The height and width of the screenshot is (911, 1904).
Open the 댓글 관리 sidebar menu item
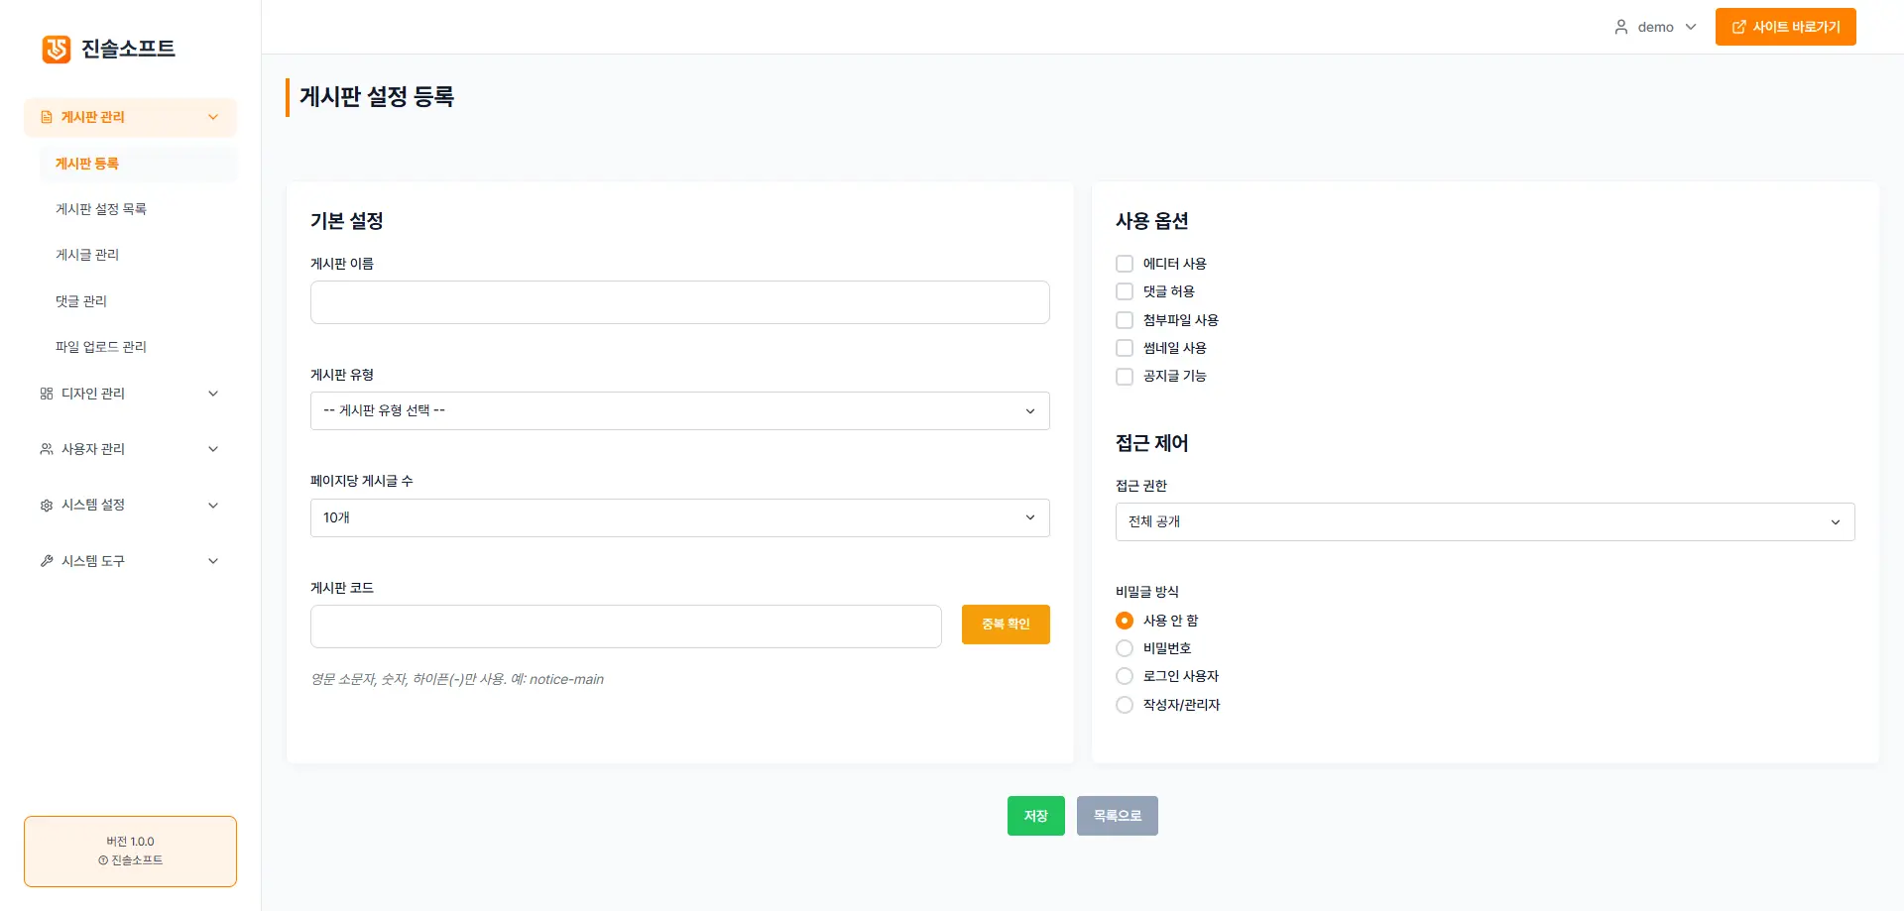[81, 300]
